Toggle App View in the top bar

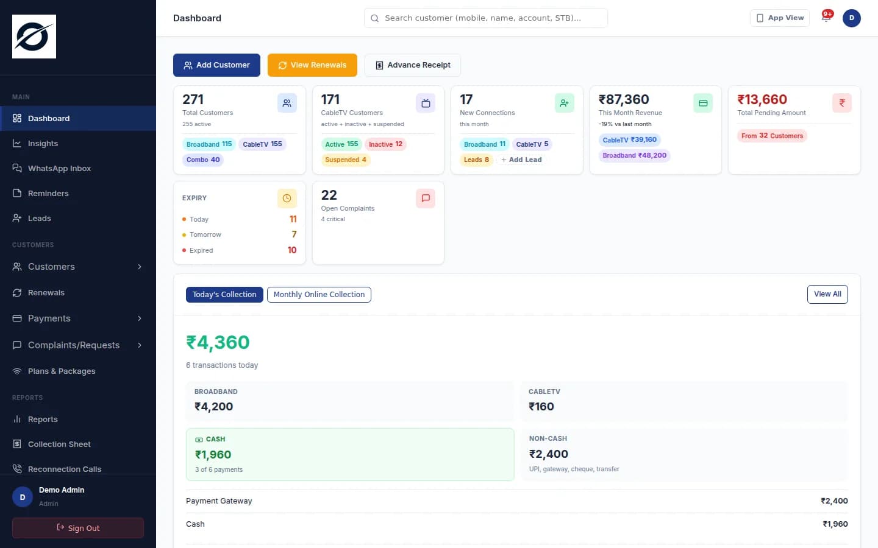coord(780,18)
